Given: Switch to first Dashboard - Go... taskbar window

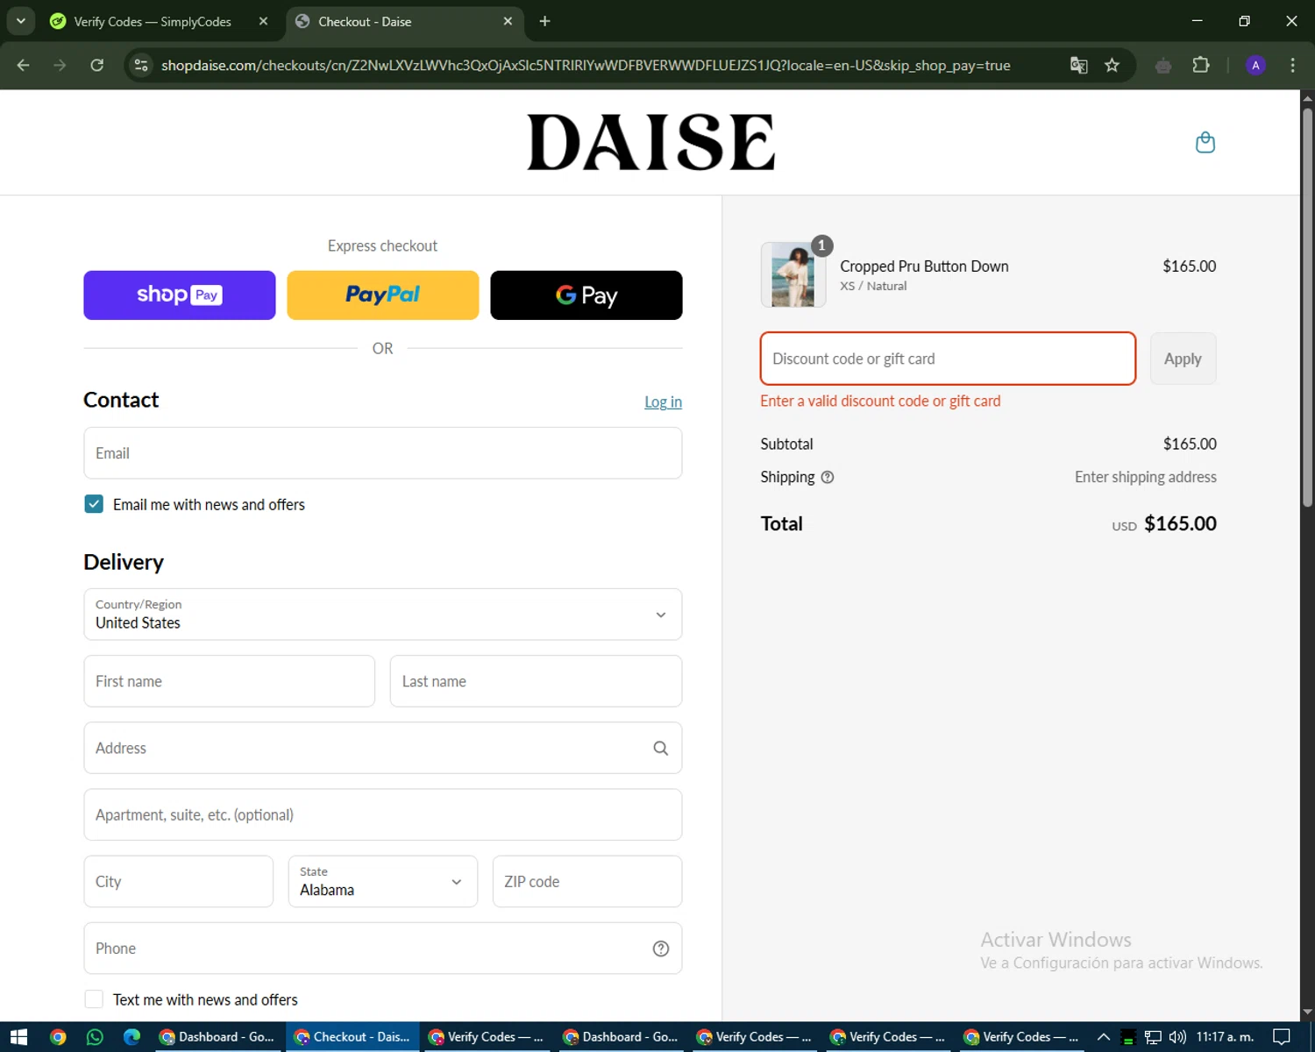Looking at the screenshot, I should [217, 1037].
